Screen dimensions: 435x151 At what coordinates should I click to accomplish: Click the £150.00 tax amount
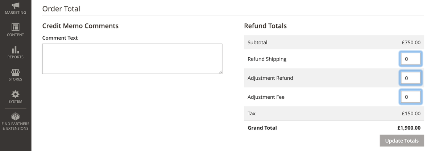[411, 114]
